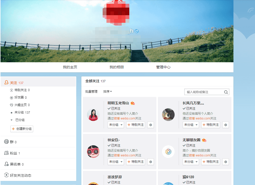Viewport: 255px width, 185px height.
Task: Click the magnifier search icon
Action: 226,92
